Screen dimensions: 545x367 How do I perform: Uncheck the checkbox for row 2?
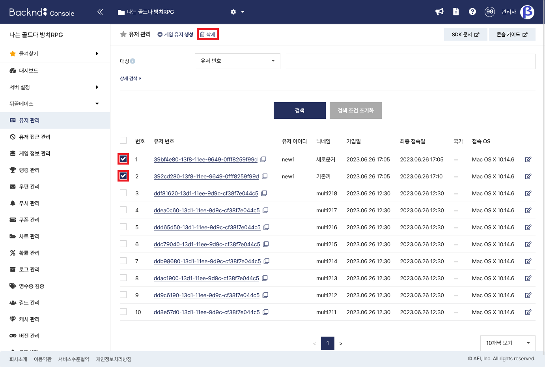pos(123,176)
